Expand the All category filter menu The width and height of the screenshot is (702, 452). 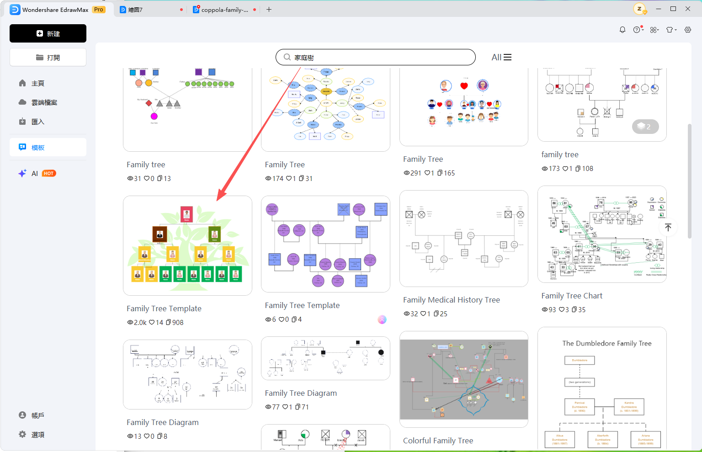pyautogui.click(x=501, y=57)
